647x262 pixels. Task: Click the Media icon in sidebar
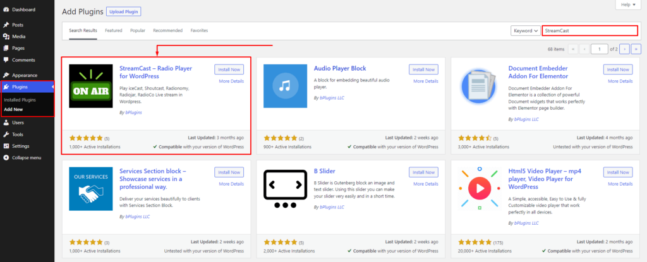coord(6,37)
